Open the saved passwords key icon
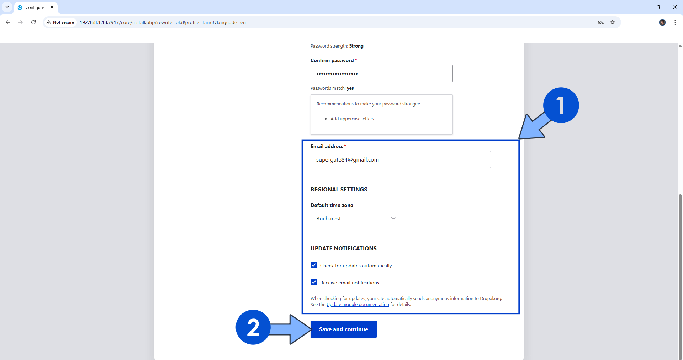683x360 pixels. [x=601, y=22]
